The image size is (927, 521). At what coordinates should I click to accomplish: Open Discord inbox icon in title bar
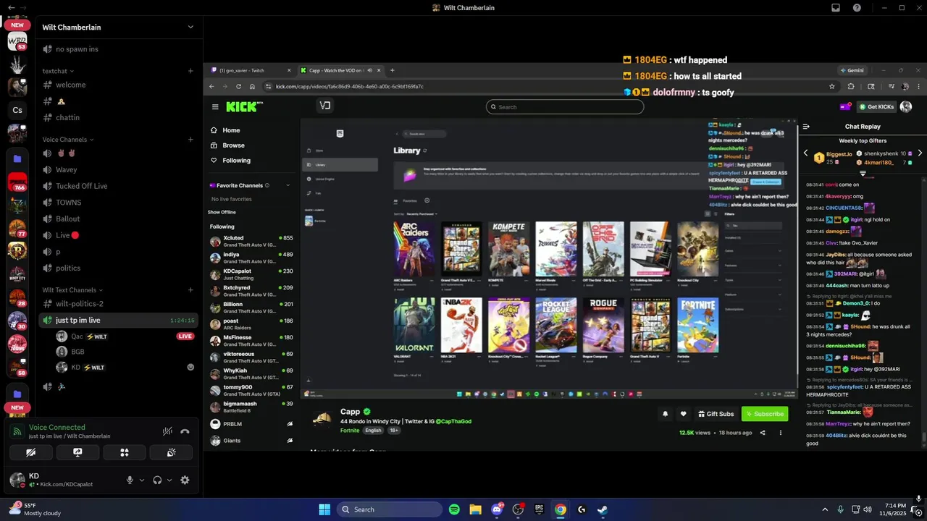click(x=836, y=8)
